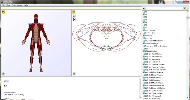Click the tree view icon right of search
The width and height of the screenshot is (190, 100).
click(x=188, y=8)
